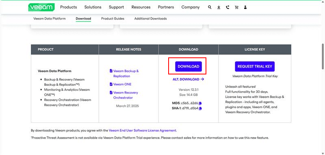Click document icon beside Veeam ONE
The height and width of the screenshot is (155, 325).
111,84
